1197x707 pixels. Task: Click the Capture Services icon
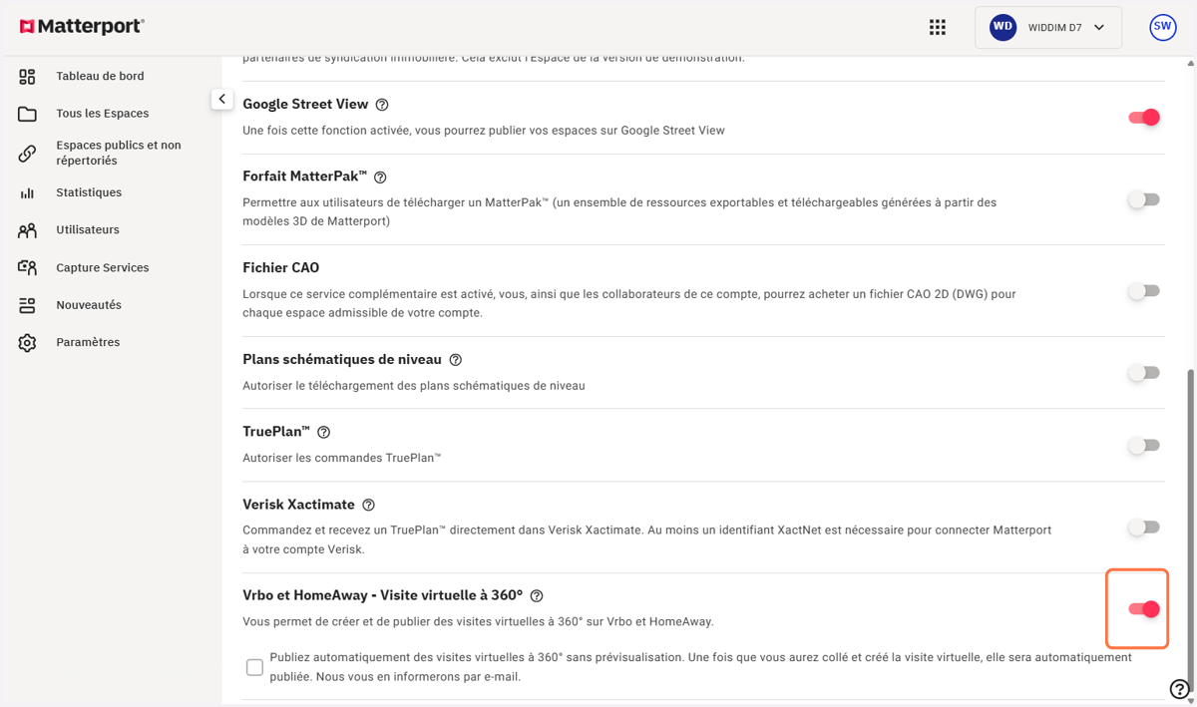click(27, 267)
